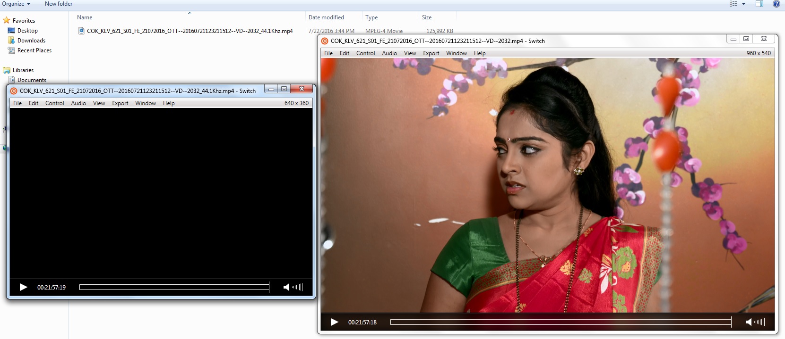Click the Switch app icon in the 44.1Khz window title

coord(14,91)
